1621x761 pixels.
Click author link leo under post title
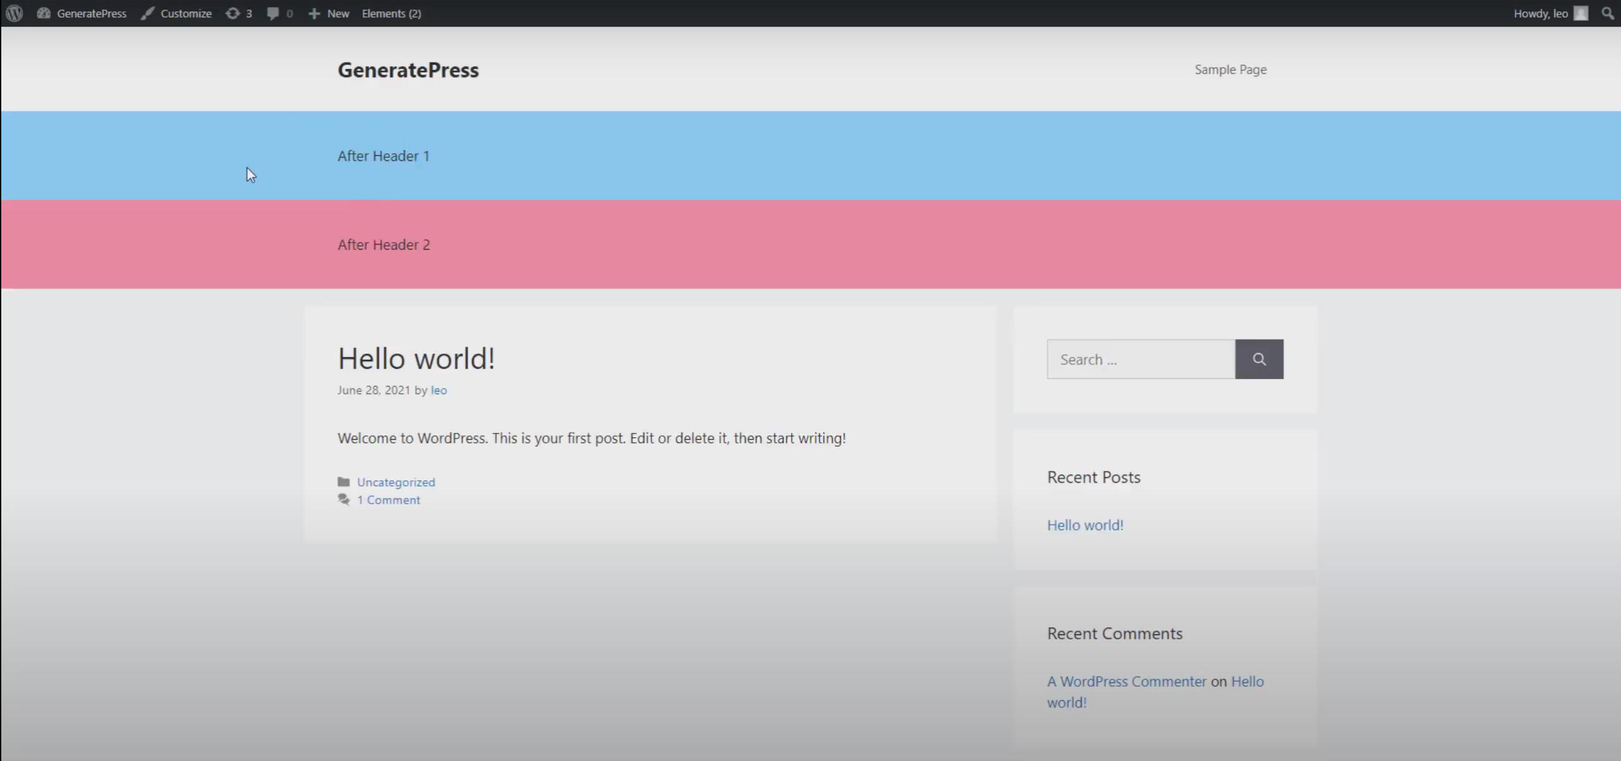tap(438, 390)
